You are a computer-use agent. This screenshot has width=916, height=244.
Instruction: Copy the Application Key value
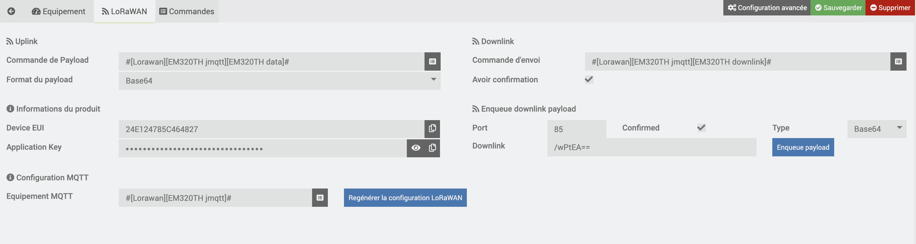coord(432,148)
